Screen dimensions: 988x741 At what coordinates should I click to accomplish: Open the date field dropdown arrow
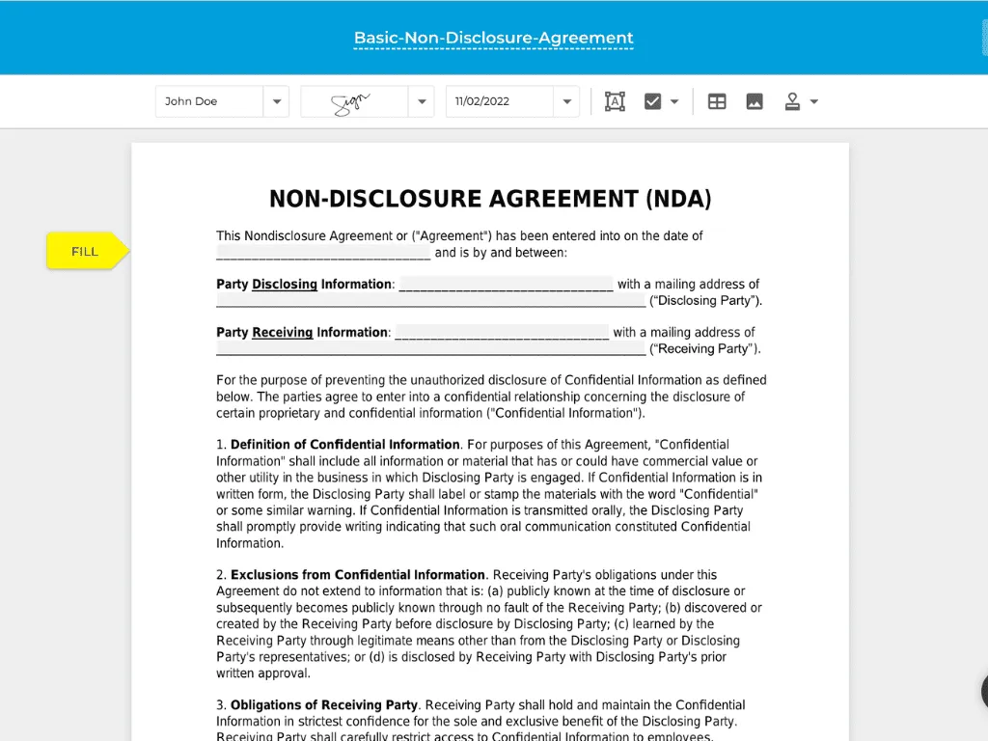click(567, 100)
